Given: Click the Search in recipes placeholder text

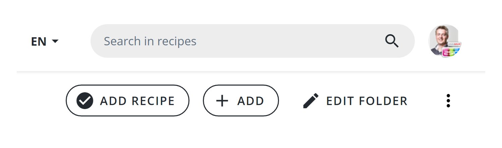Looking at the screenshot, I should pos(150,41).
